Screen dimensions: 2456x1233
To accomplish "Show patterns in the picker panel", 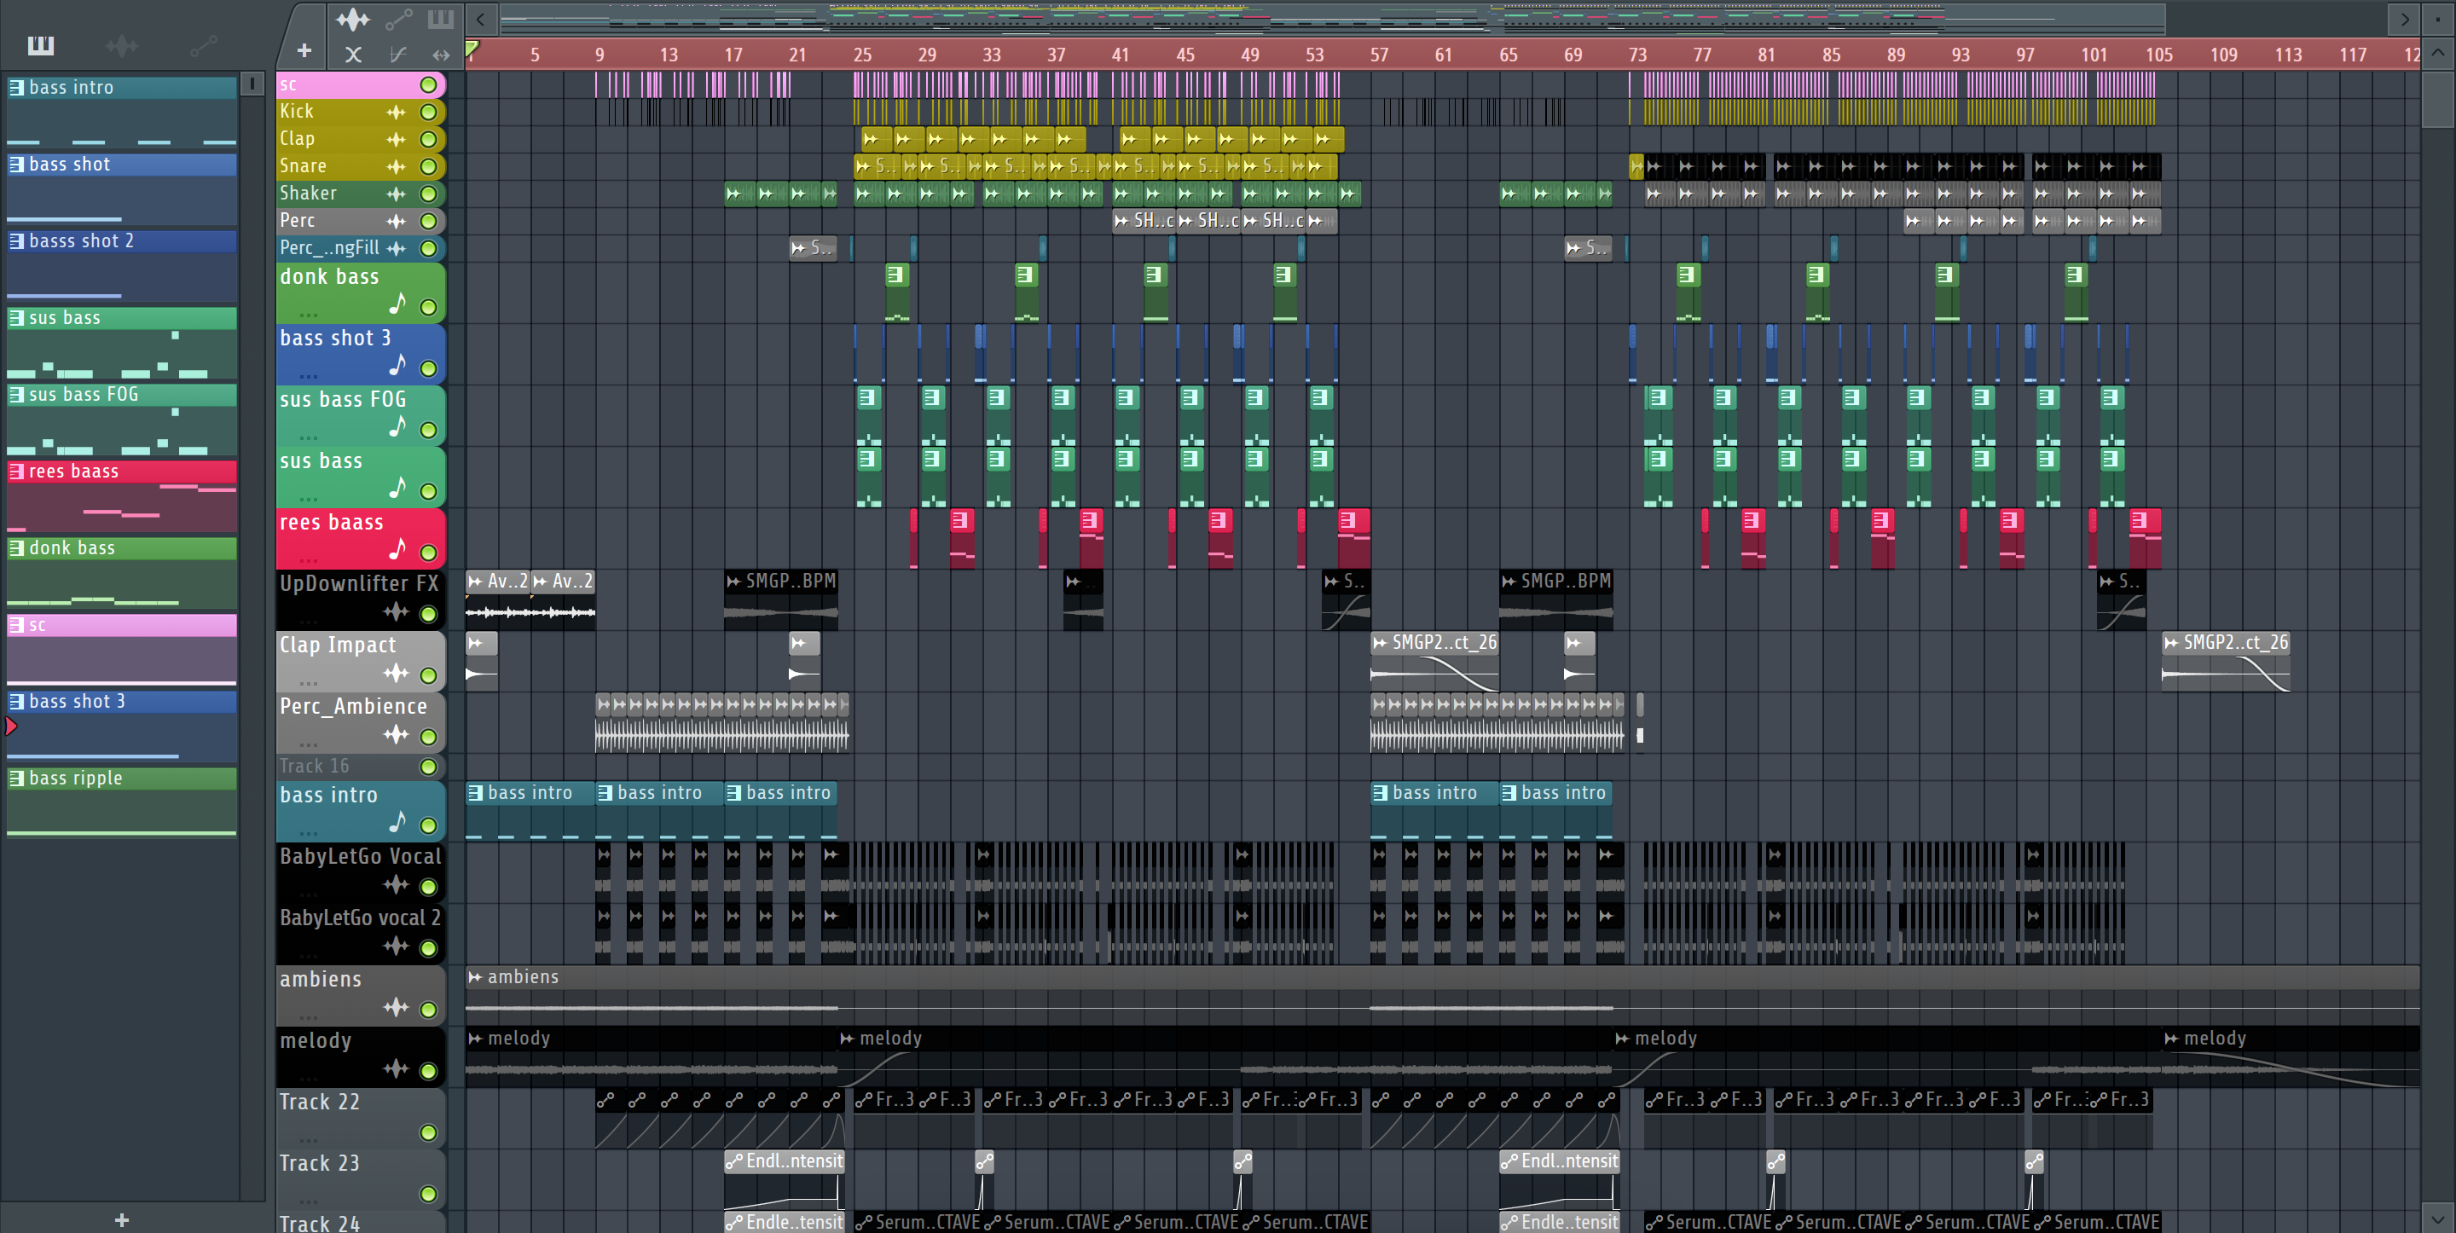I will click(x=41, y=45).
